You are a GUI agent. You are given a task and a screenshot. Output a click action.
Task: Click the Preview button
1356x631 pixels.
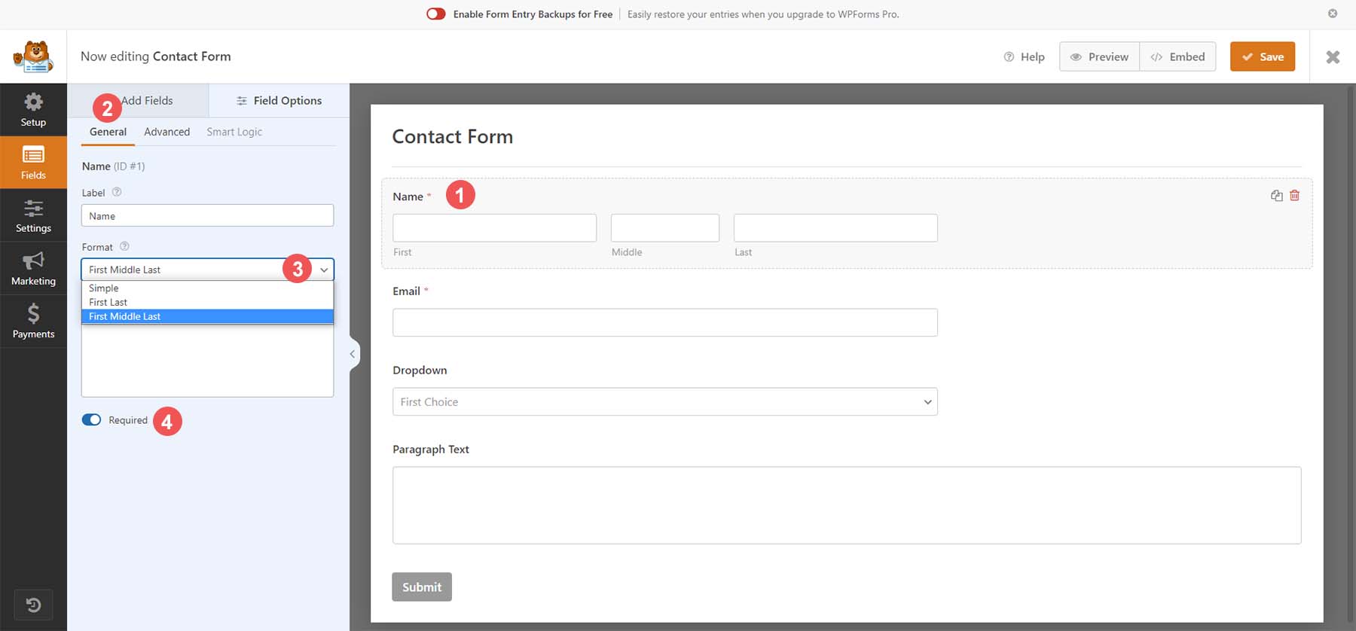point(1099,56)
